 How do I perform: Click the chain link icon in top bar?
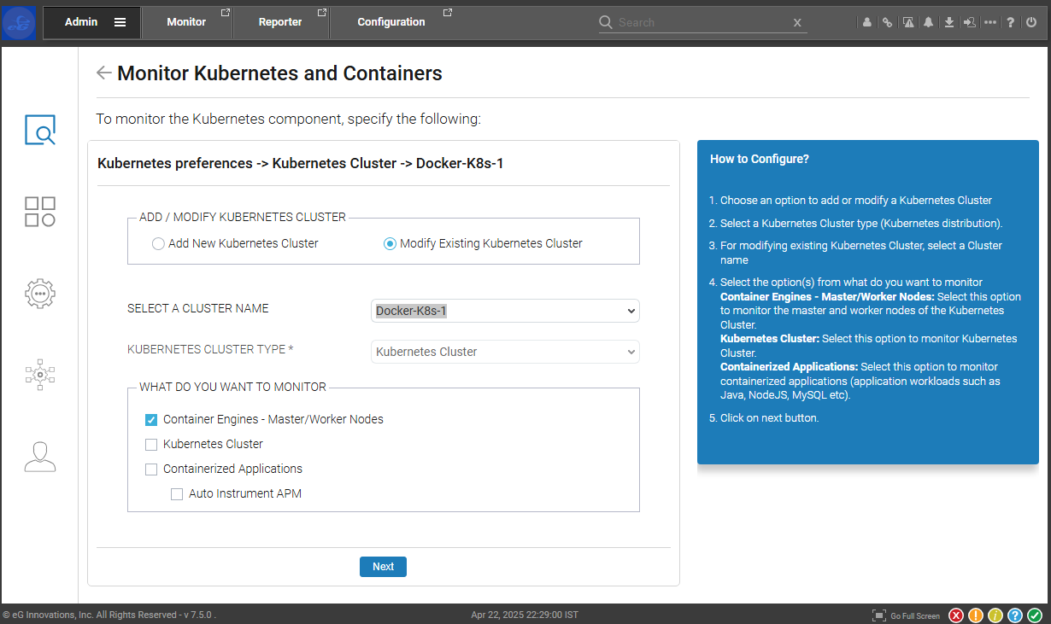(888, 23)
